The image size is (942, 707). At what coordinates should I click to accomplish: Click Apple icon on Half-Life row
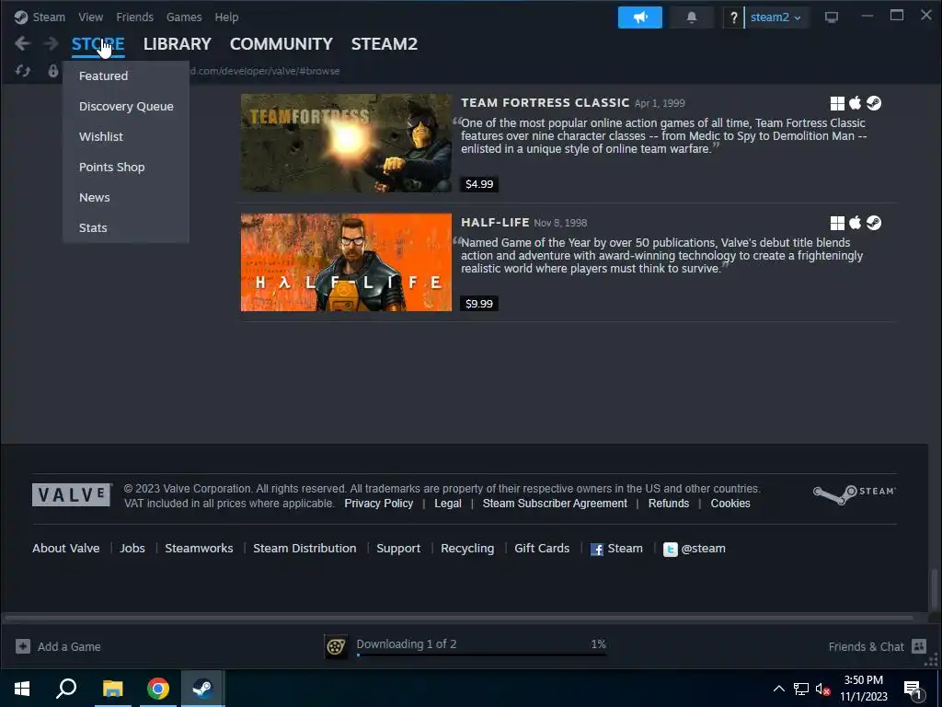click(x=855, y=223)
